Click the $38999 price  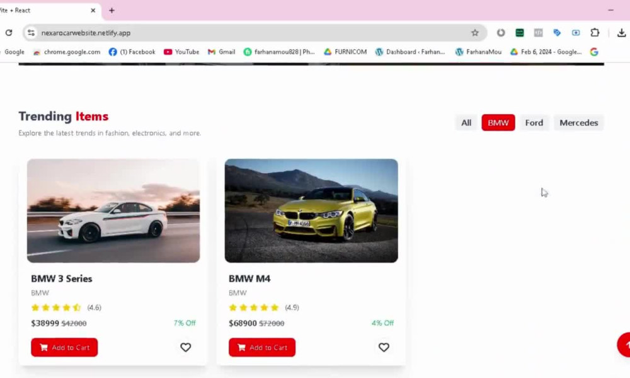click(45, 323)
